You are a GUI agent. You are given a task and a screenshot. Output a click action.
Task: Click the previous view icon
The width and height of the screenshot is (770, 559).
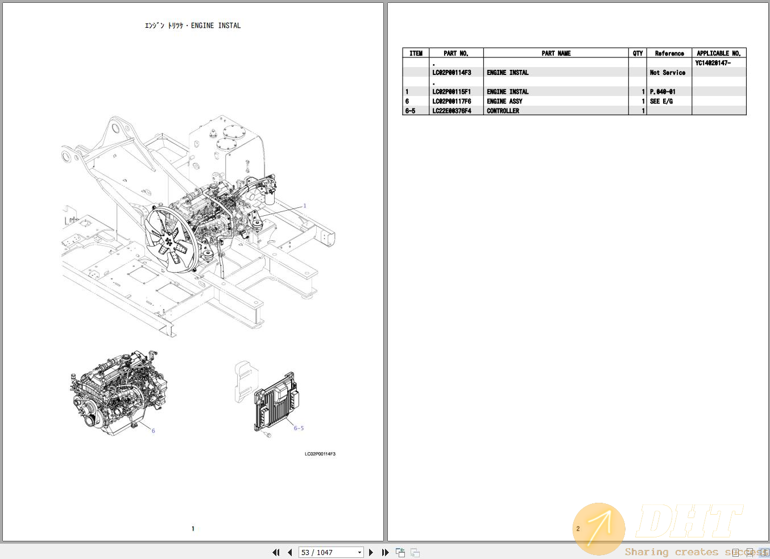point(400,552)
